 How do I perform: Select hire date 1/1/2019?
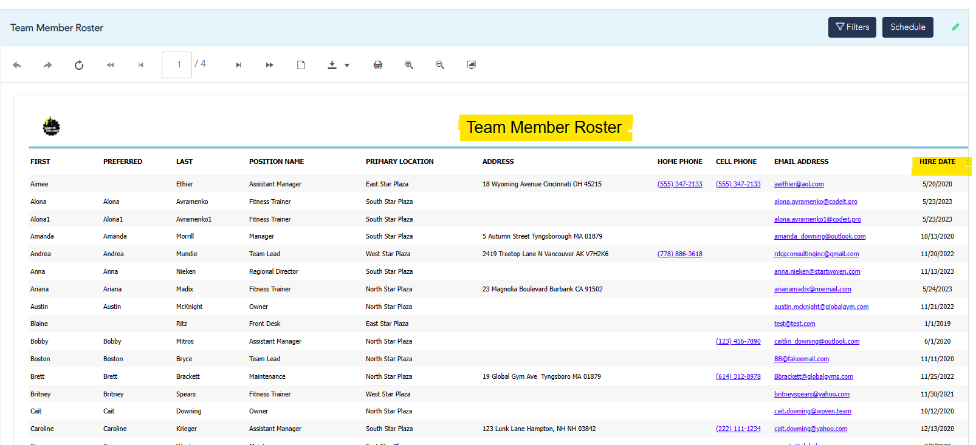coord(937,324)
